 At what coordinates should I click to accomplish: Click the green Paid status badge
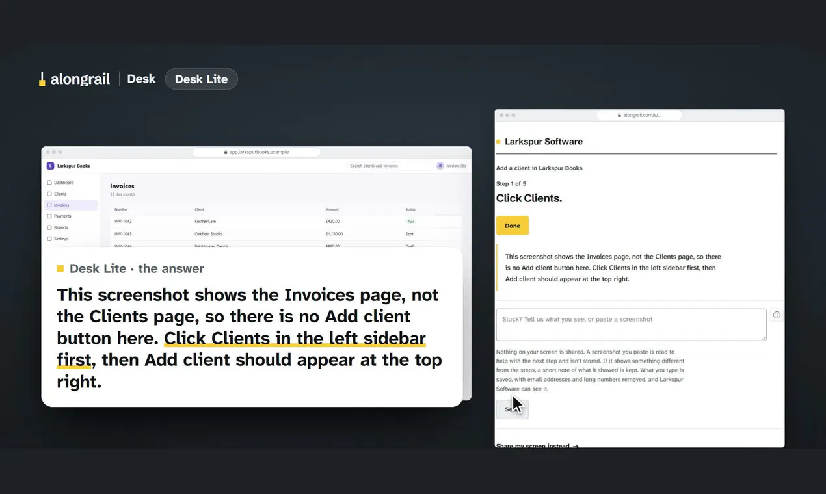click(x=410, y=222)
